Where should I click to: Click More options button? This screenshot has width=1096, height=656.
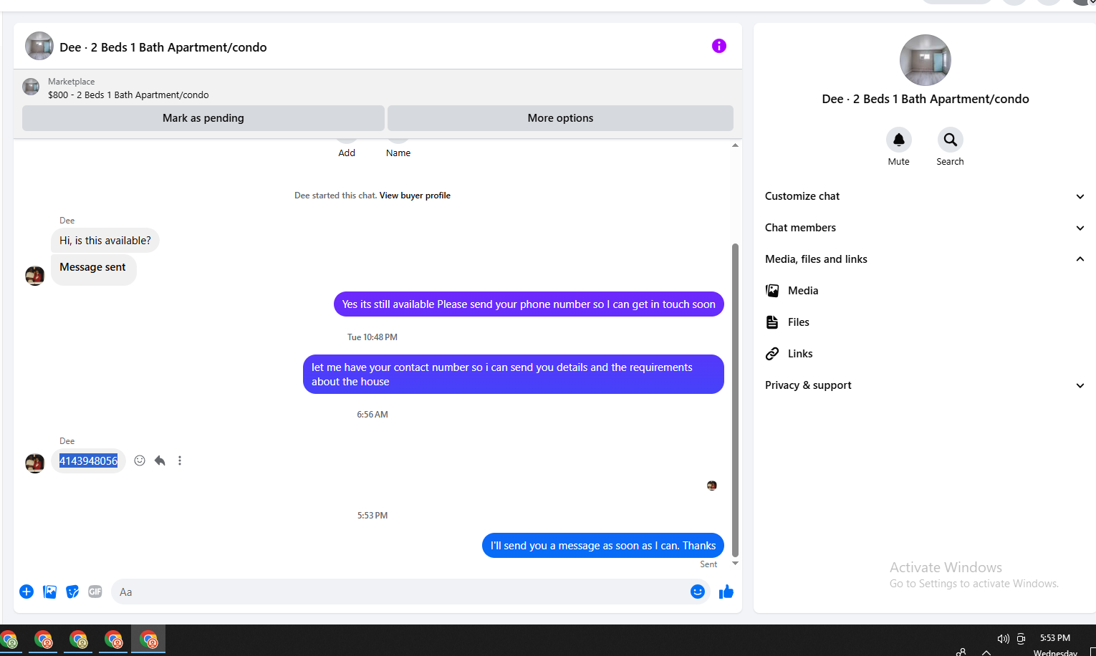click(x=560, y=118)
